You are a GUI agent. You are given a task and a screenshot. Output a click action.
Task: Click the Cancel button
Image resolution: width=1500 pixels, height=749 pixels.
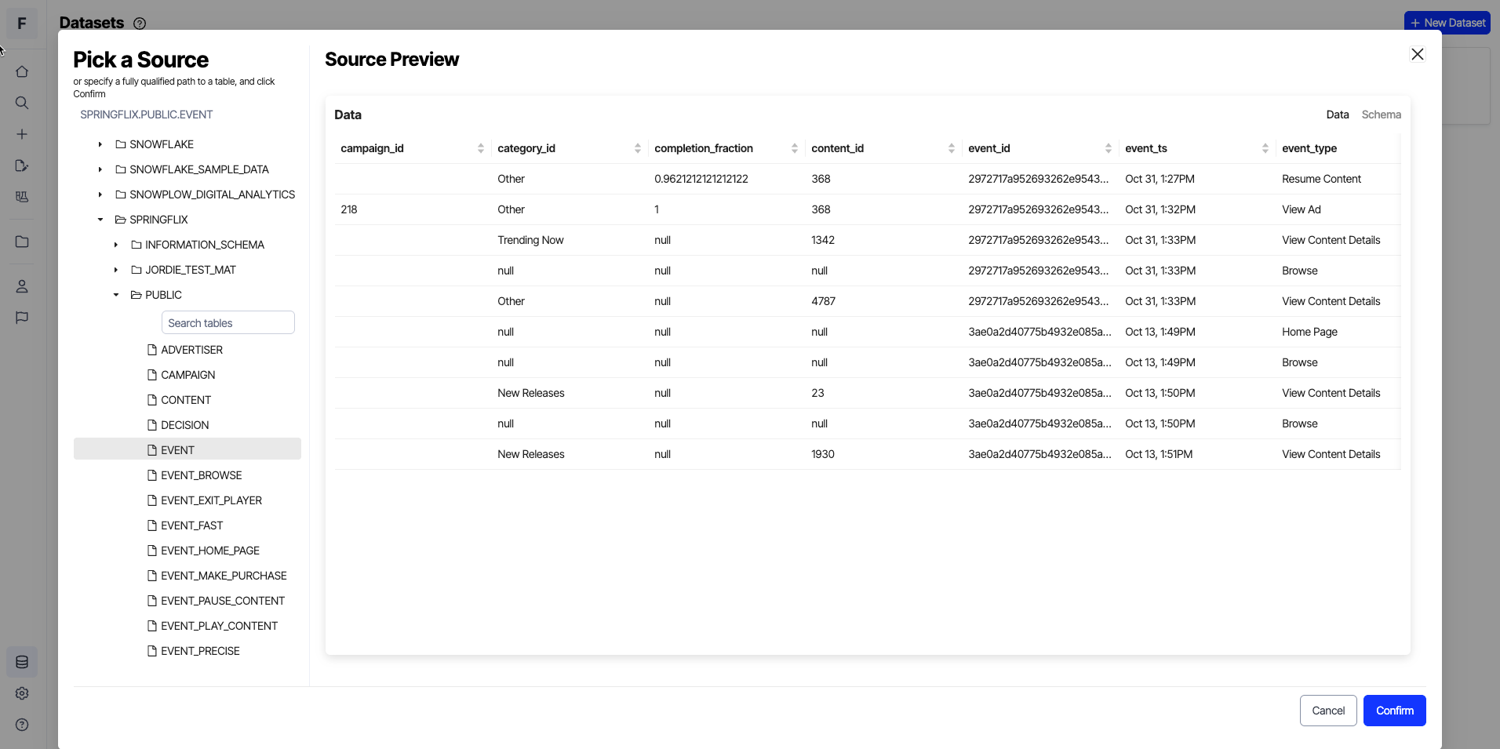(x=1328, y=711)
